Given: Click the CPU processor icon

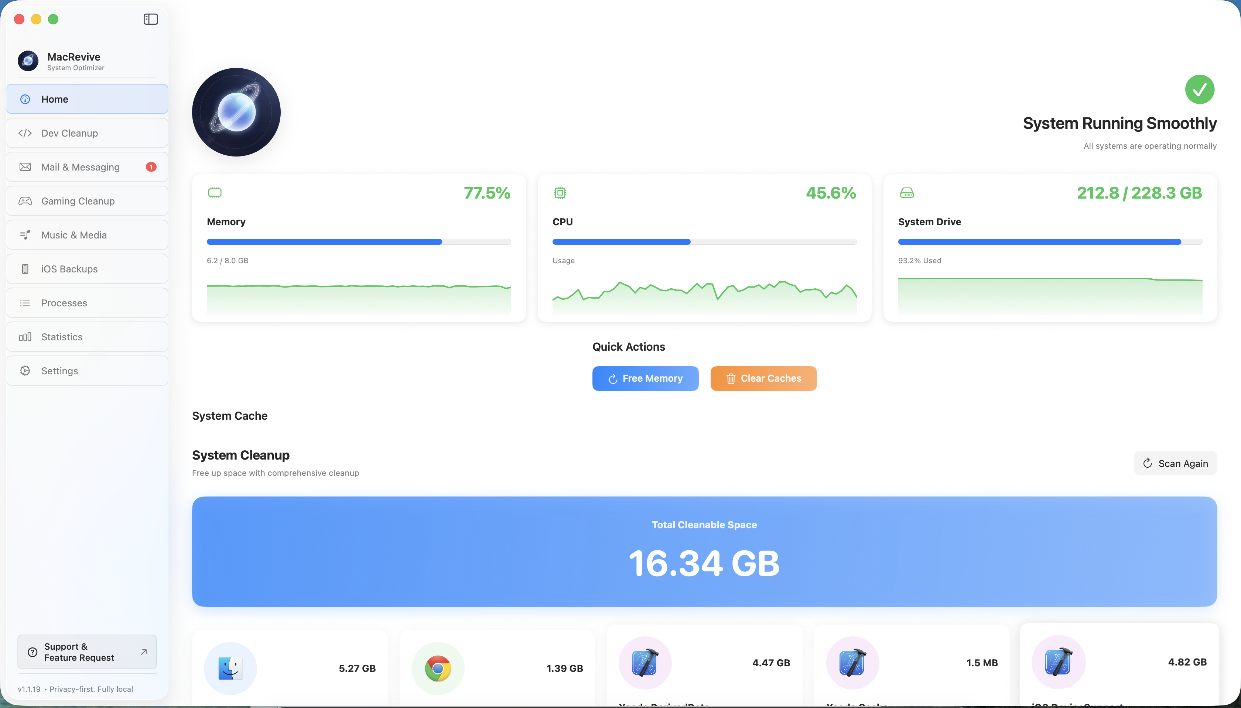Looking at the screenshot, I should 560,193.
